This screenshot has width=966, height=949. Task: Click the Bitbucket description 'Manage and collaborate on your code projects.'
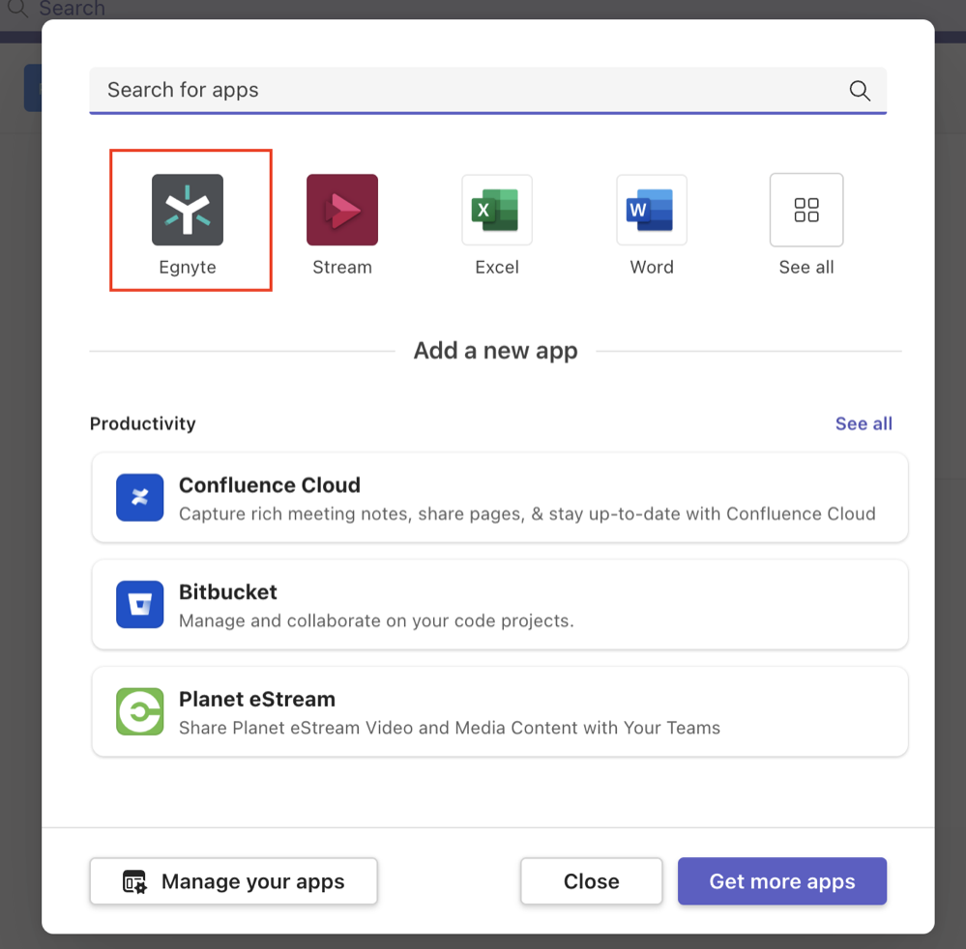click(x=376, y=620)
